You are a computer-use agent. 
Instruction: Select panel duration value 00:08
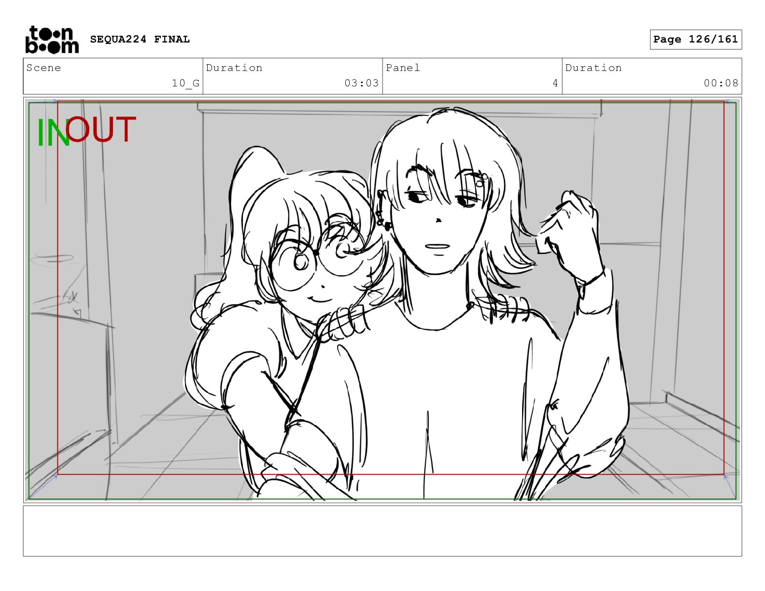[x=721, y=83]
